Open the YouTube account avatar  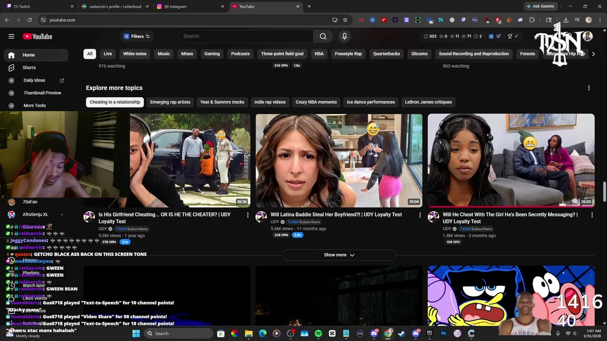tap(588, 36)
